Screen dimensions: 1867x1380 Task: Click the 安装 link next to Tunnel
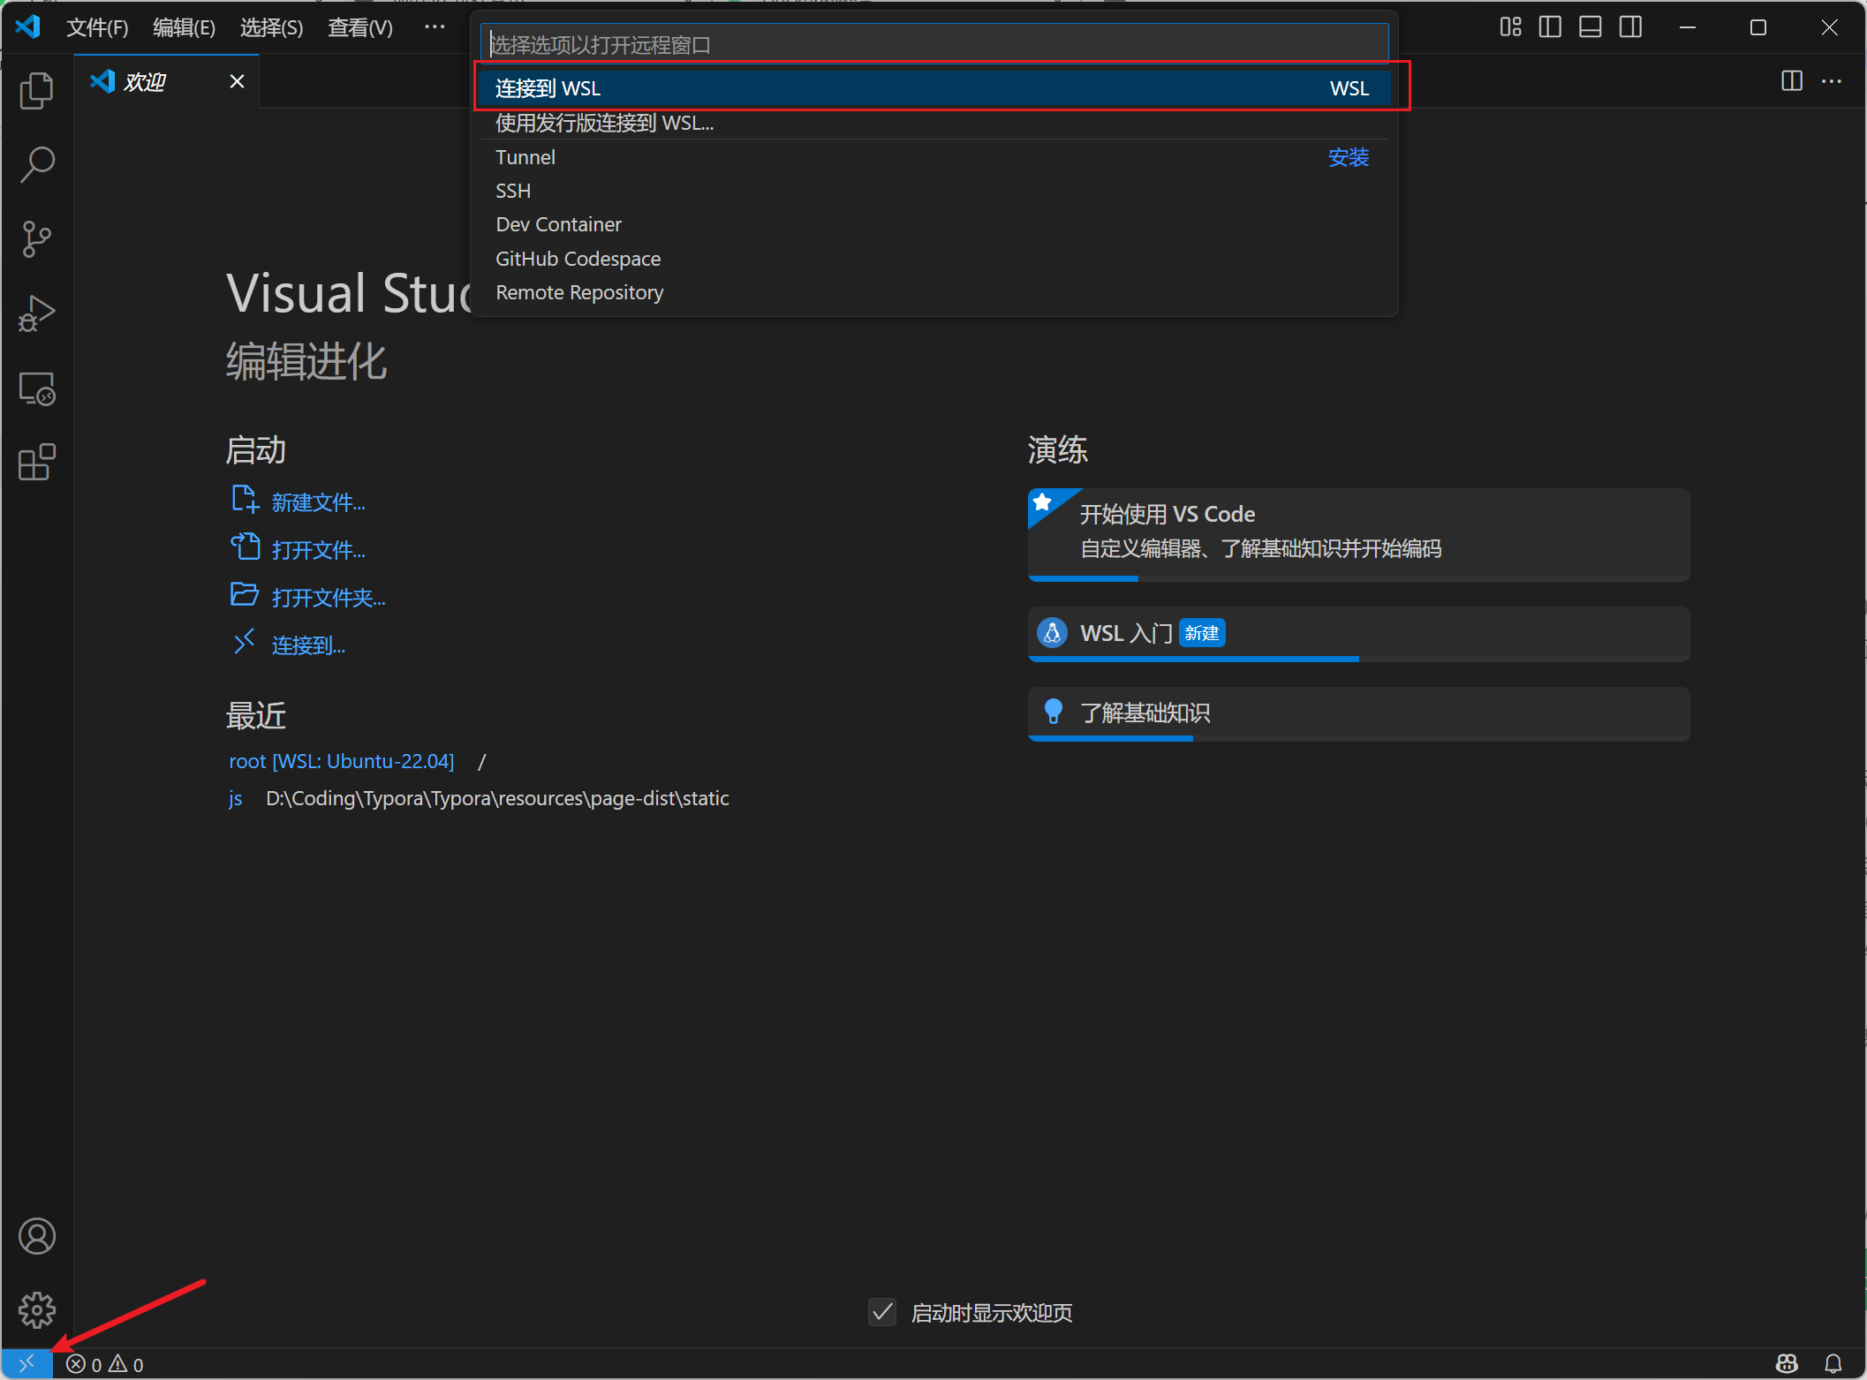(x=1349, y=157)
